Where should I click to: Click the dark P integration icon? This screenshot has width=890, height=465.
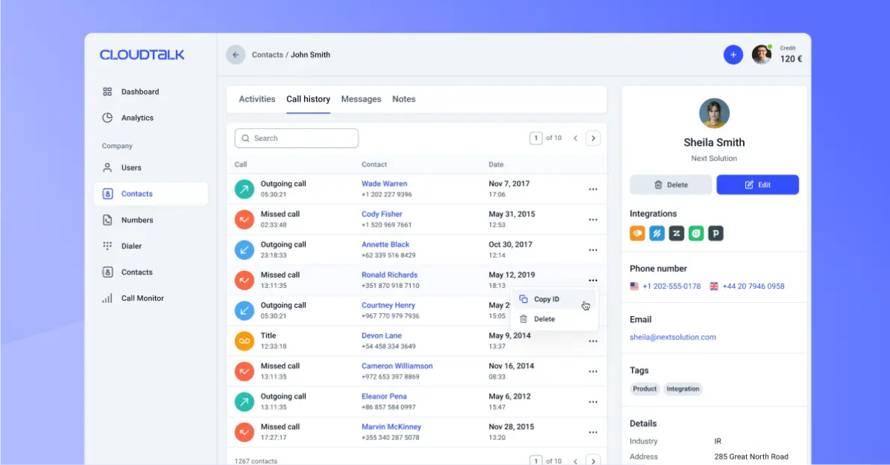[x=715, y=233]
